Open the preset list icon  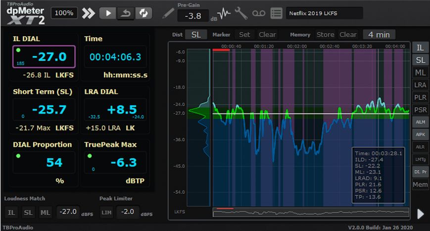point(276,13)
